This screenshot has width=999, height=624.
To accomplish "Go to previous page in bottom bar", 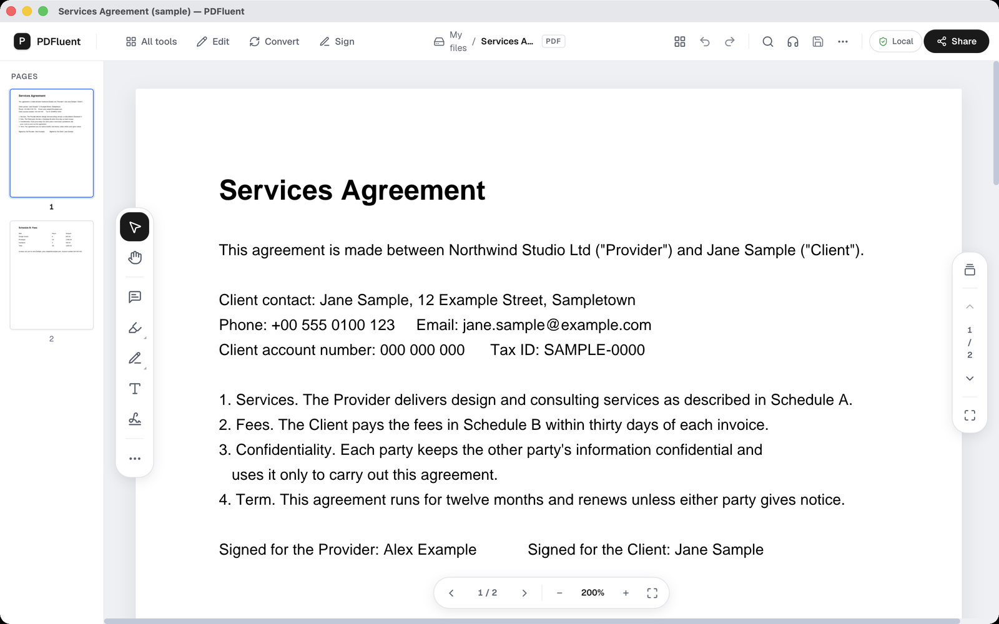I will click(451, 593).
